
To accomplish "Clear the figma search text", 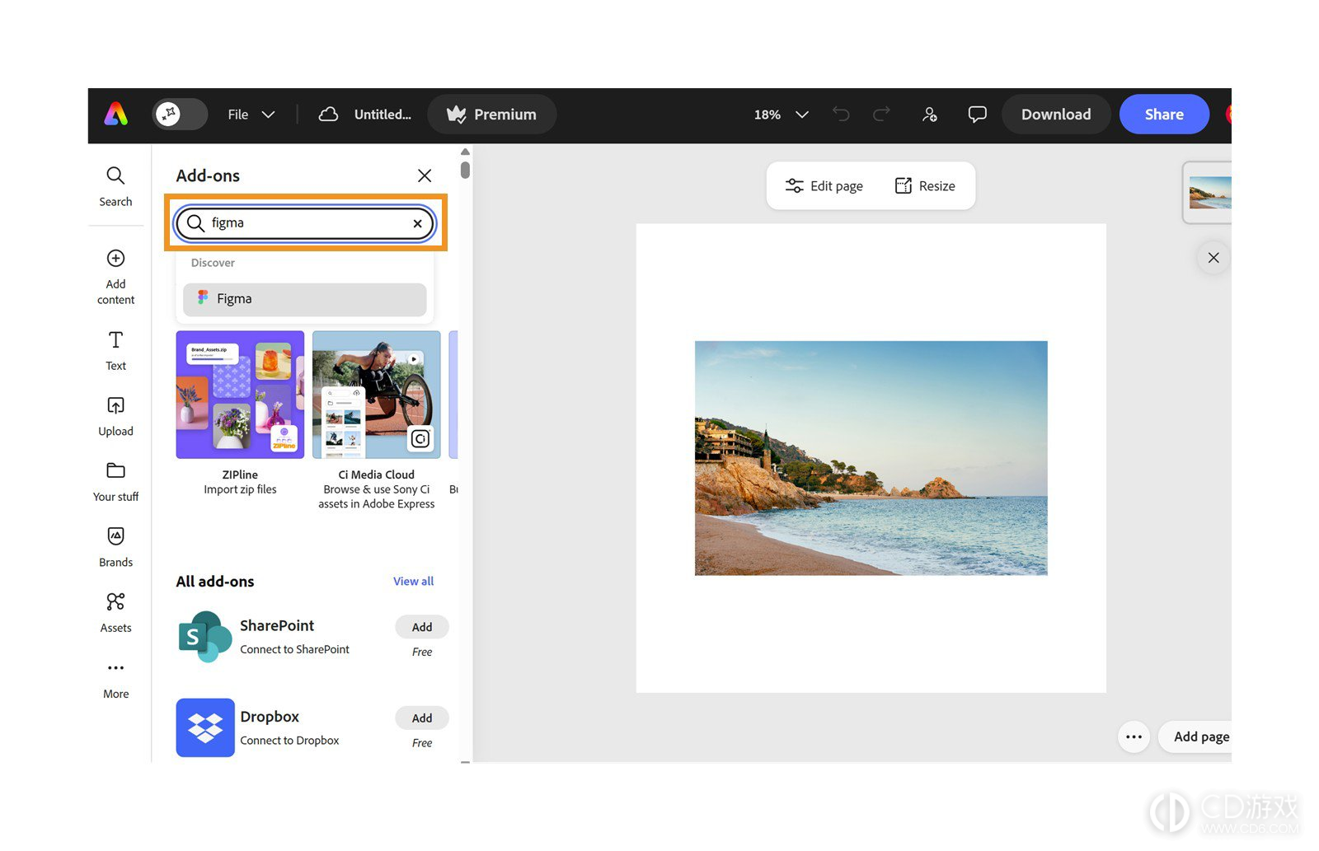I will point(418,223).
